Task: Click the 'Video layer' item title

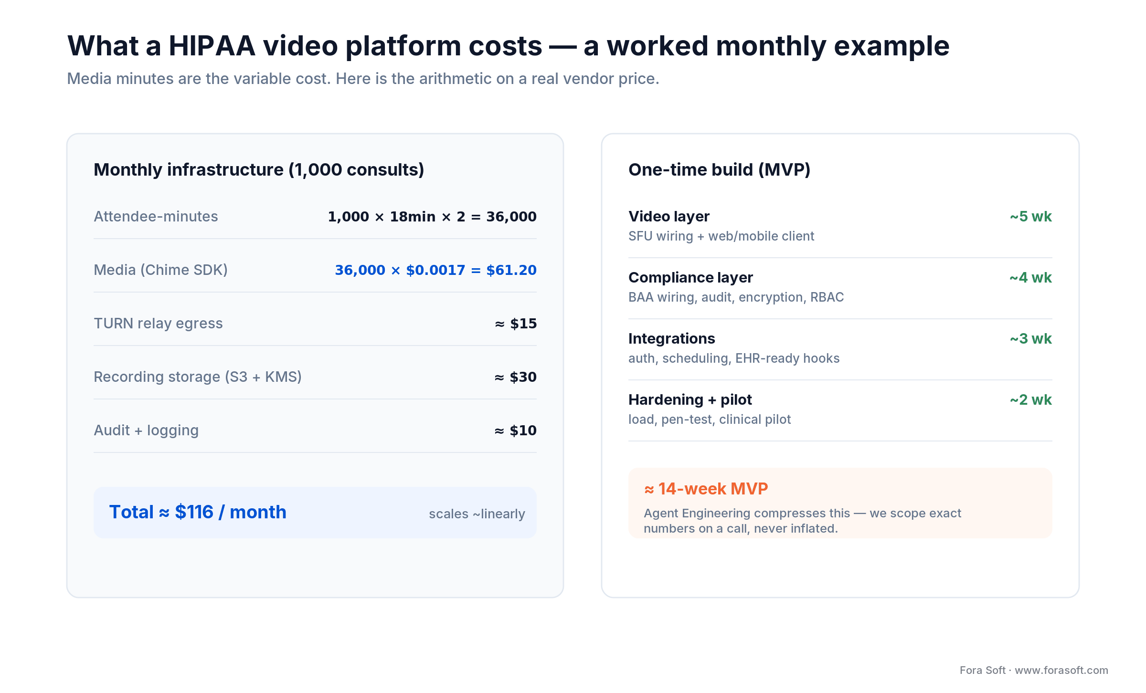Action: (669, 217)
